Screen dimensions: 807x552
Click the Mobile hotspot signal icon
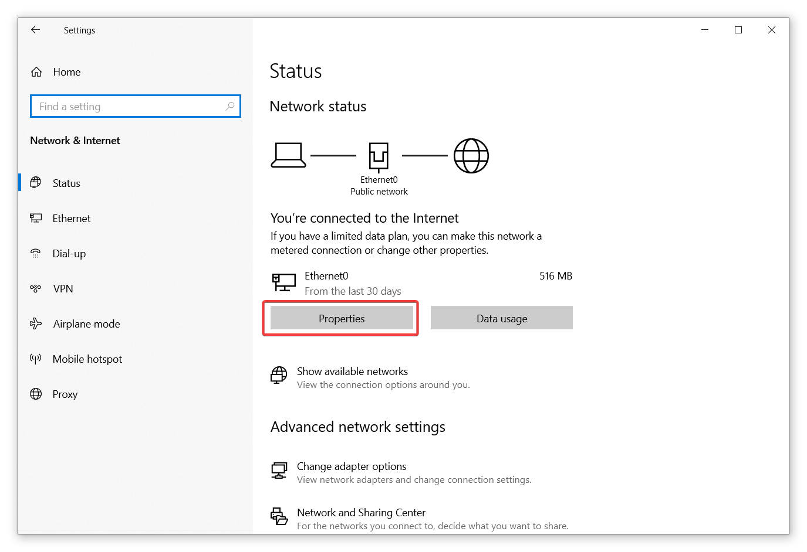click(x=36, y=359)
